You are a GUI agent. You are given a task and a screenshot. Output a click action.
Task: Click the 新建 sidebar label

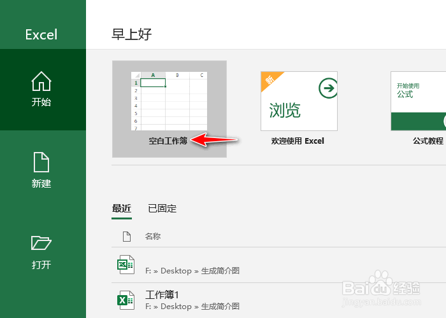(x=41, y=183)
